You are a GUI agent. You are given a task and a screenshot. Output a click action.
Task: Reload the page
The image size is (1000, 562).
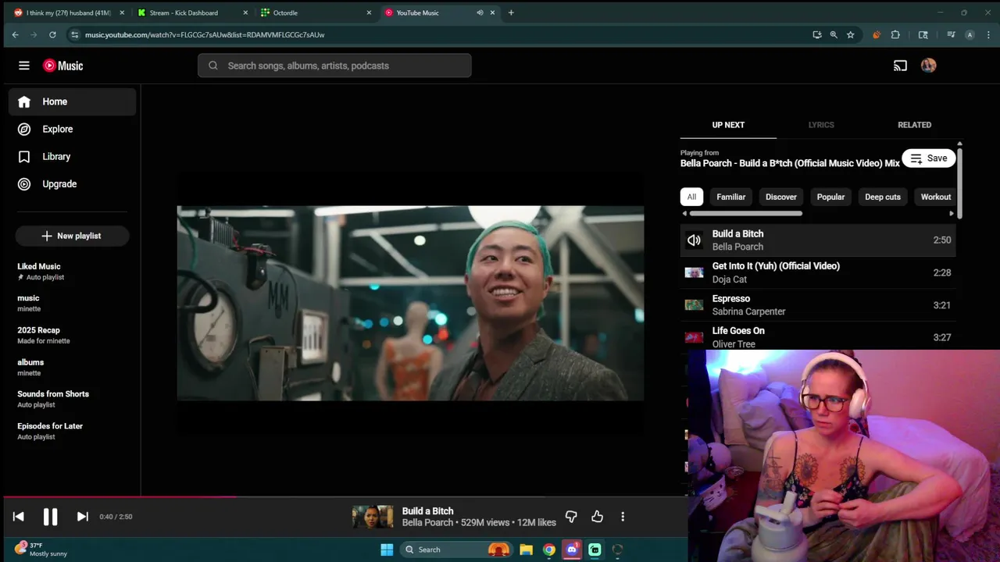52,34
